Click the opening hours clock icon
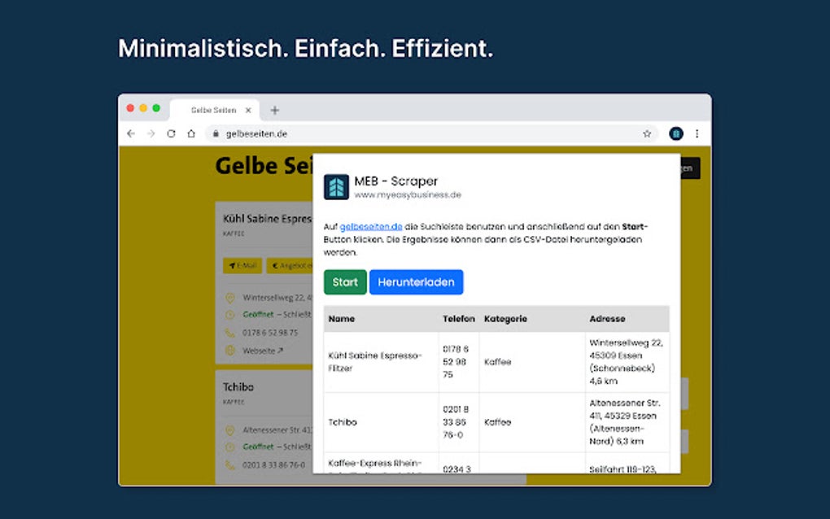830x519 pixels. [x=229, y=315]
